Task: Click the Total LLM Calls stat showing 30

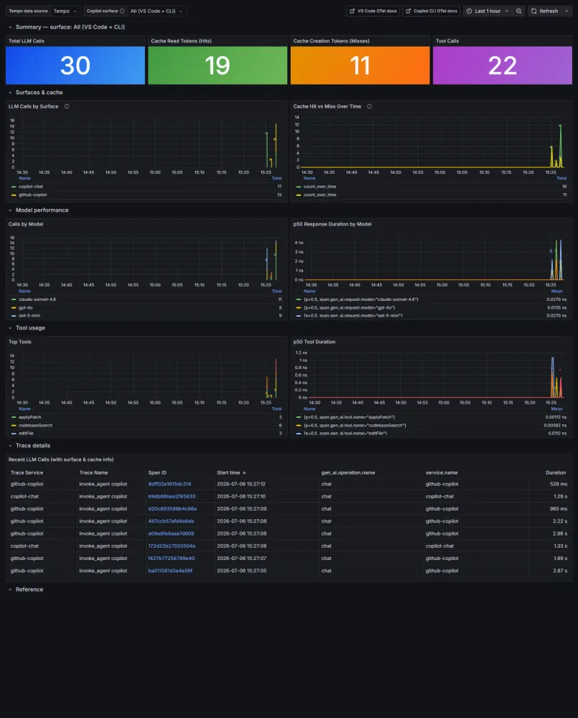Action: 75,65
